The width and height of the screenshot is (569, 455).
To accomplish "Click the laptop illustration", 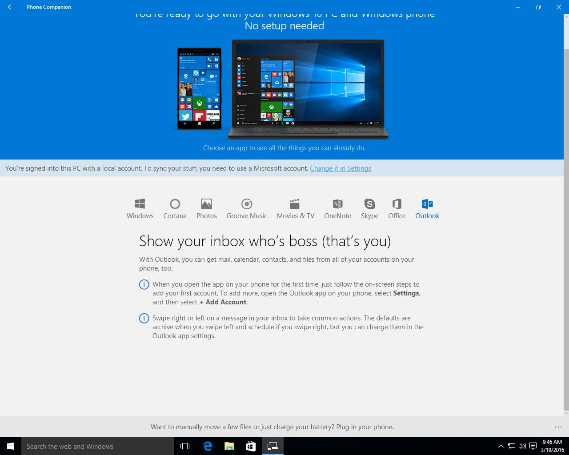I will [308, 90].
